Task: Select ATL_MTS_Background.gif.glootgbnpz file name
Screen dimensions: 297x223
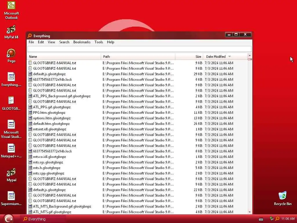Action: (62, 206)
